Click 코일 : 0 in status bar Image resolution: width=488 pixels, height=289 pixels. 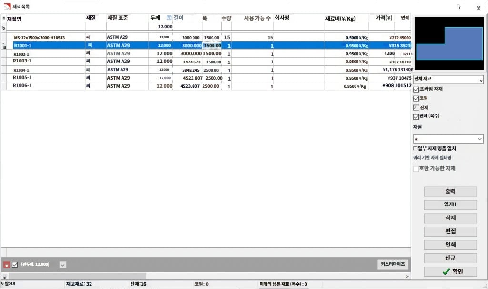coord(202,284)
